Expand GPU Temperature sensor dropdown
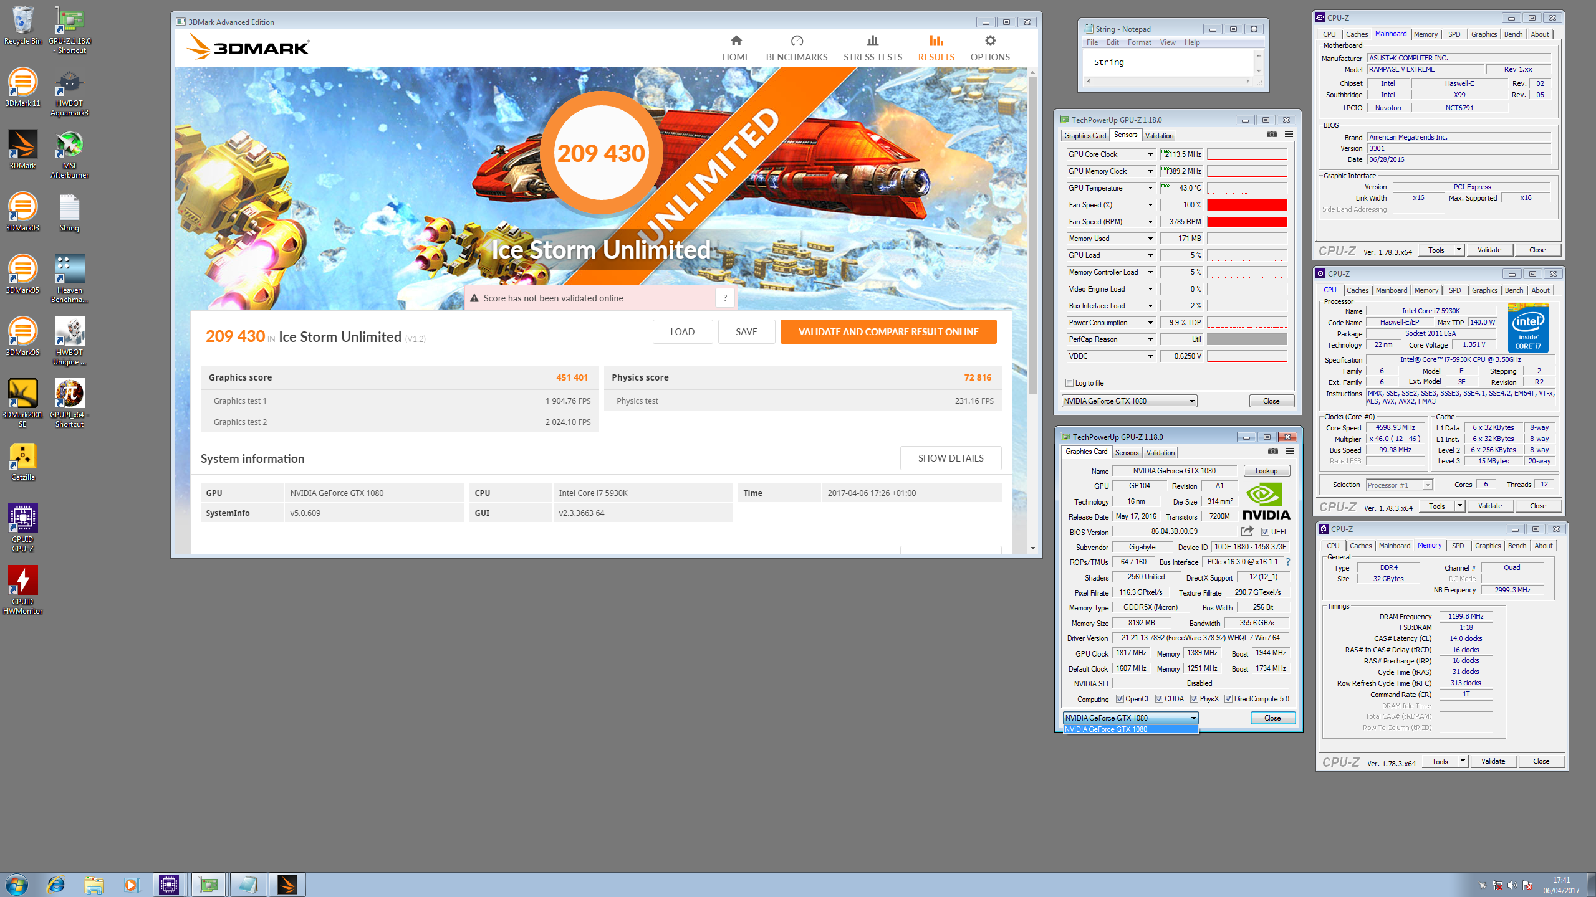 [1150, 188]
